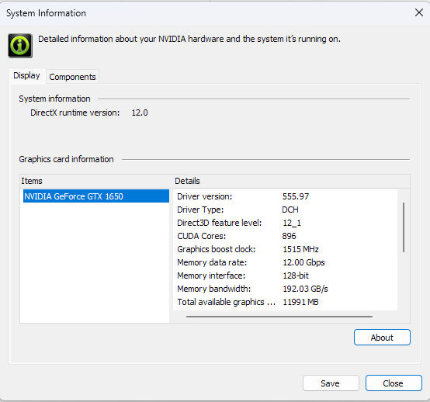
Task: Open the About dialog
Action: pyautogui.click(x=382, y=338)
